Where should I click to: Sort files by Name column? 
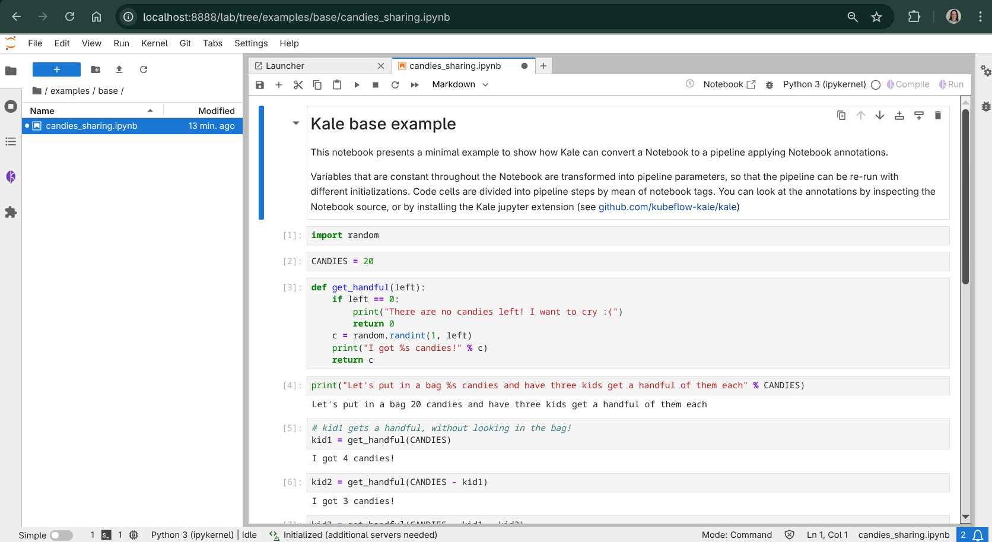pyautogui.click(x=93, y=110)
